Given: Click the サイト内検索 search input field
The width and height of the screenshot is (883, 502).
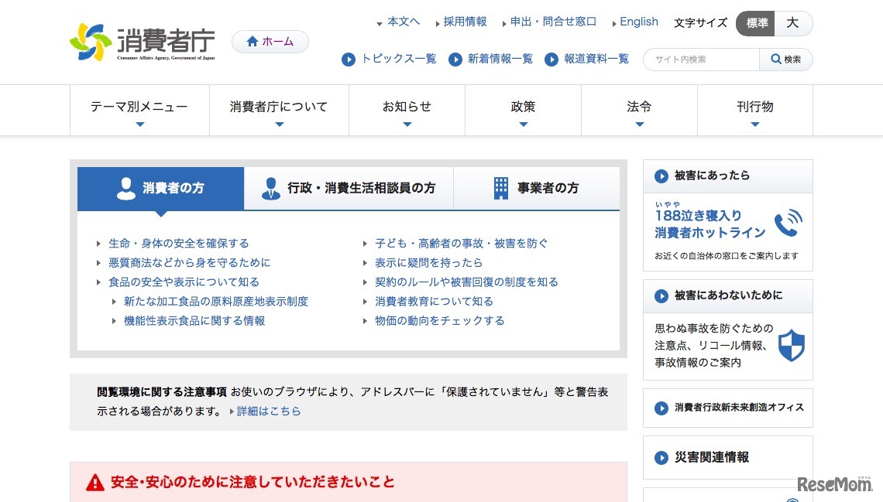Looking at the screenshot, I should click(701, 59).
